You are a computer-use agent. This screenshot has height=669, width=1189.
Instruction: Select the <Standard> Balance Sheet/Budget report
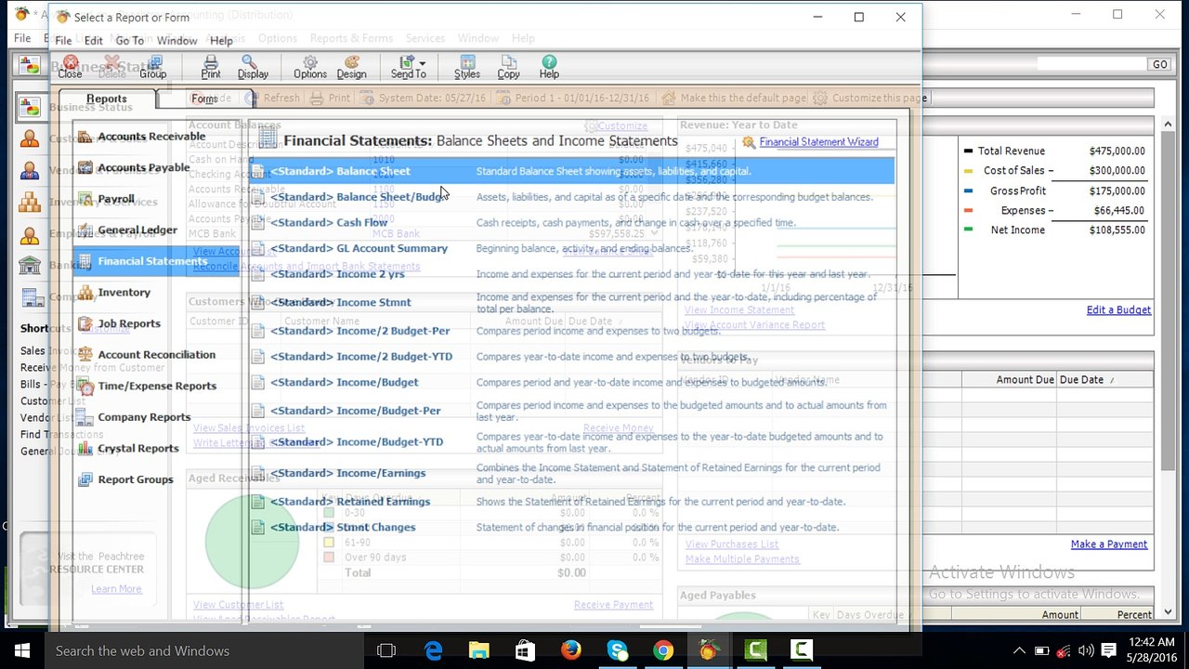571,197
